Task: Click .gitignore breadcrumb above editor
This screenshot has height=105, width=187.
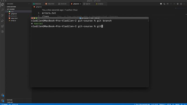Action: tap(38, 7)
